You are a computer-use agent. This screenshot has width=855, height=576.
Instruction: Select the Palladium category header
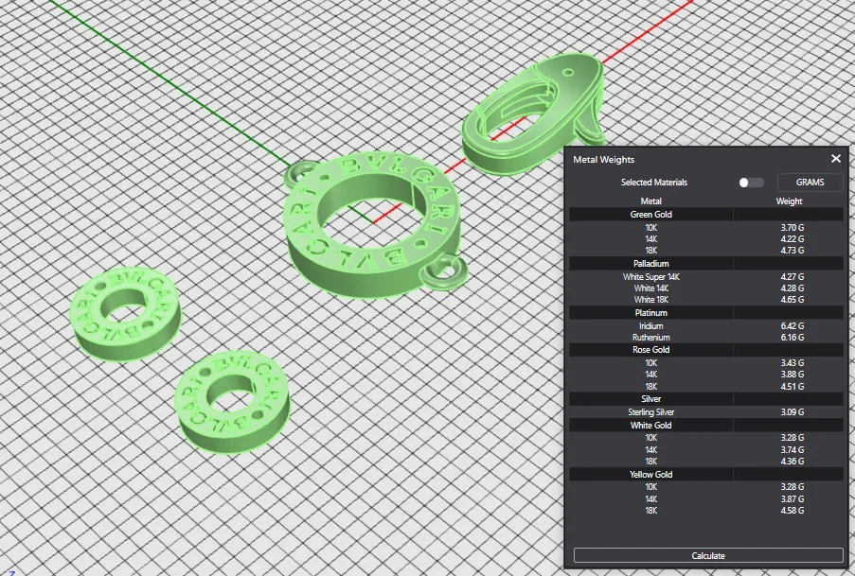[x=650, y=263]
